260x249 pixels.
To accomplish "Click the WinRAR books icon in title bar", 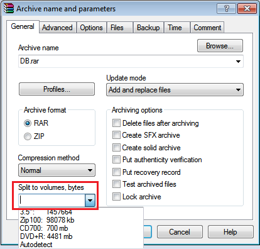I will pos(8,8).
